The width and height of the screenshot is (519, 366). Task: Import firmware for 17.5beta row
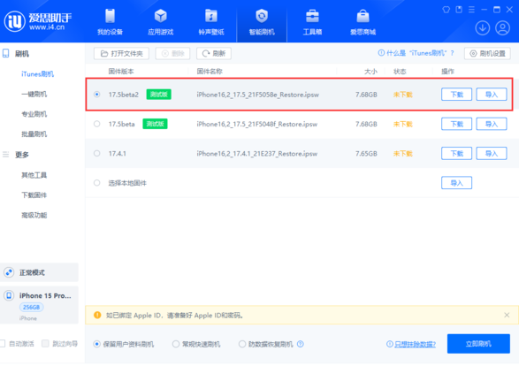point(492,124)
